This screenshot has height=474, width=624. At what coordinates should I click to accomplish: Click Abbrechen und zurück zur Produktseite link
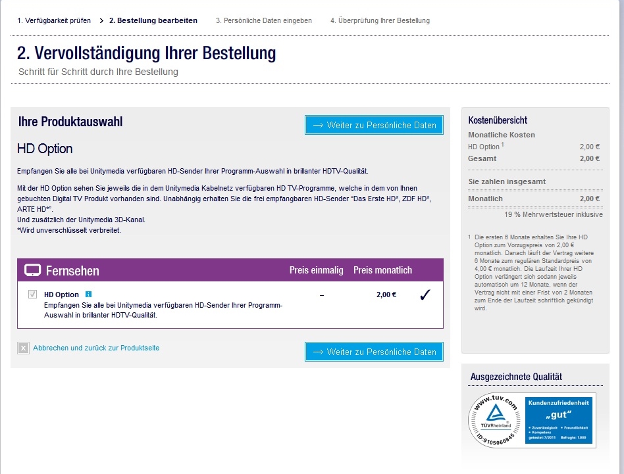coord(96,348)
